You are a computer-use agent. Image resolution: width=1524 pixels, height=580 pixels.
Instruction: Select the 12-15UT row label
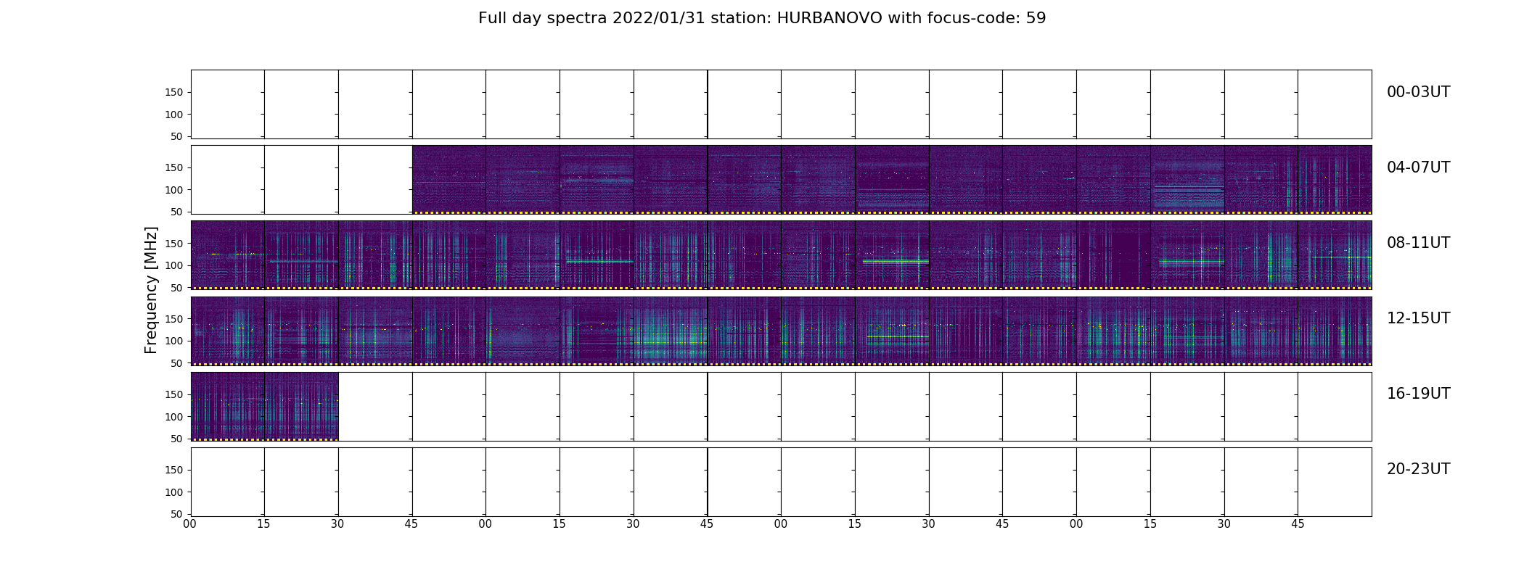pyautogui.click(x=1418, y=318)
